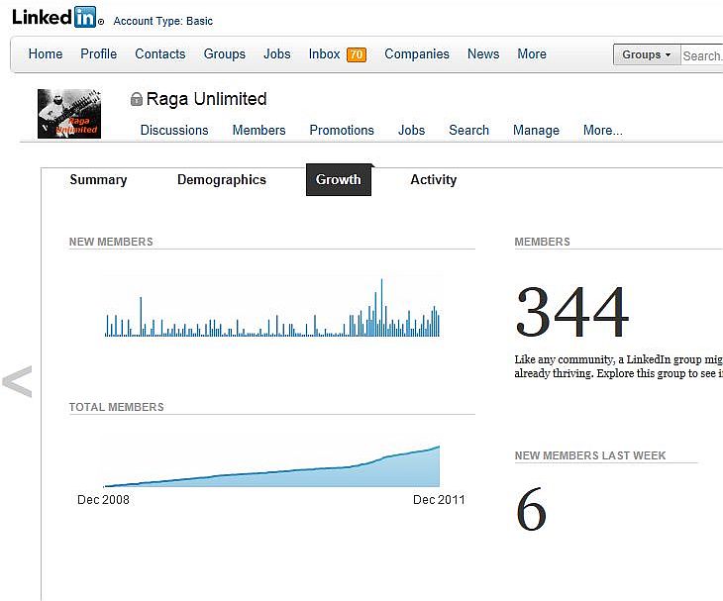
Task: Click the lock icon beside Raga Unlimited
Action: click(136, 99)
